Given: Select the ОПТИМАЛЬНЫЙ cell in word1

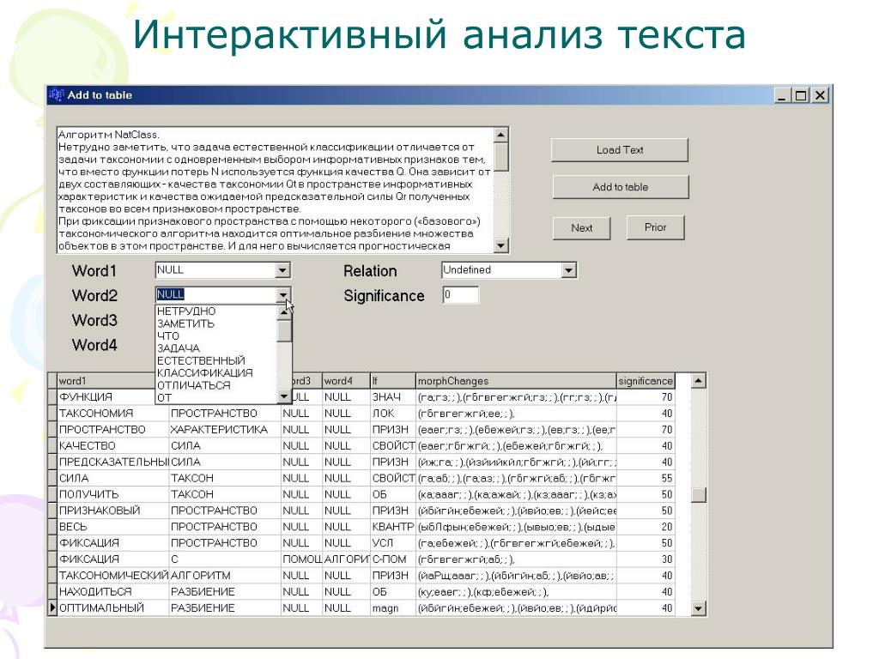Looking at the screenshot, I should tap(113, 608).
